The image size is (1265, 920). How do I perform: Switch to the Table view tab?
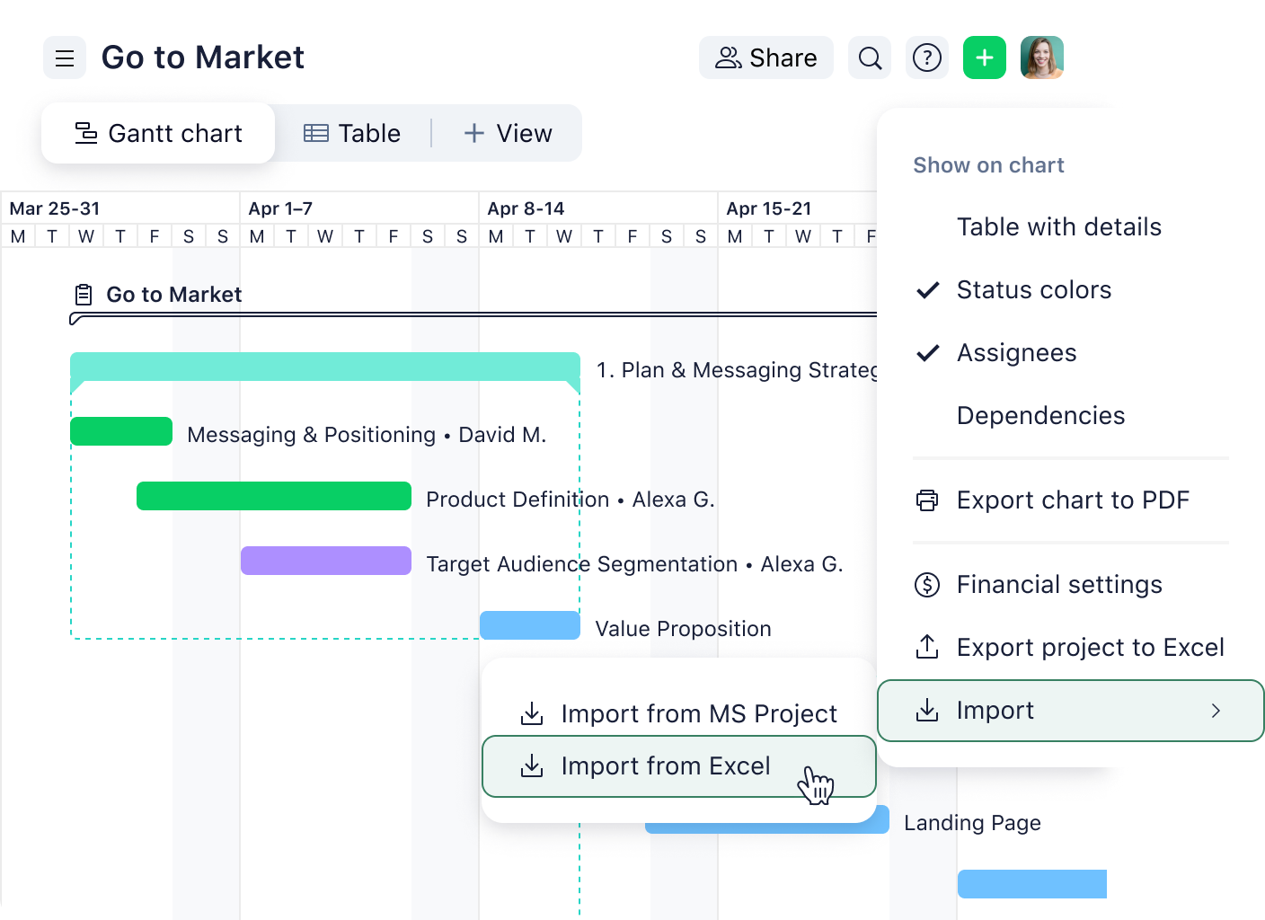pos(354,133)
